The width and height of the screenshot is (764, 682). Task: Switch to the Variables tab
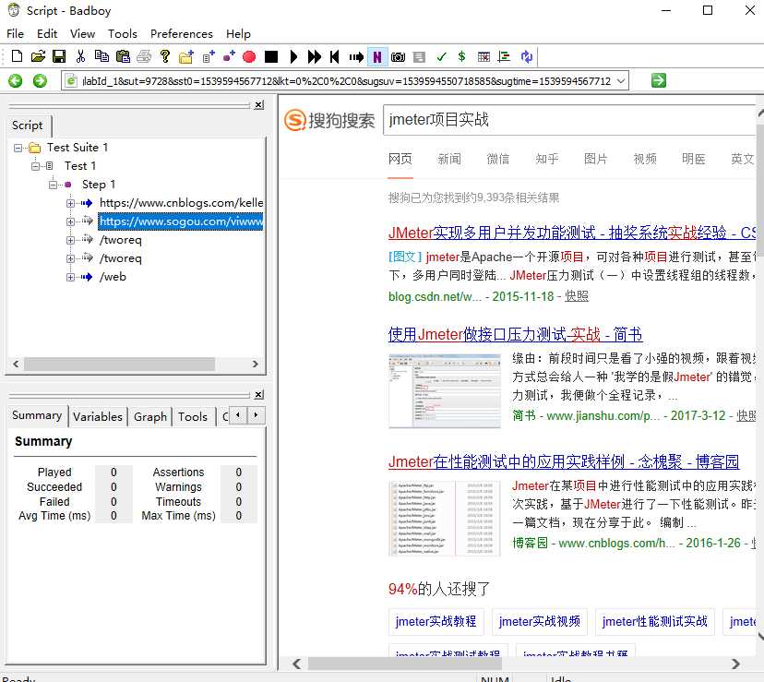(98, 417)
